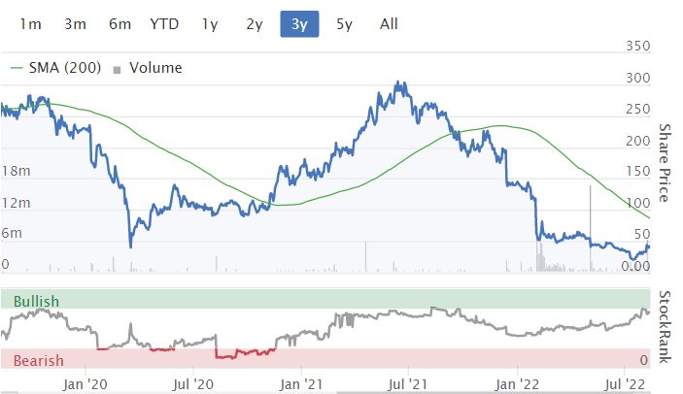Click the green SMA legend line marker
Viewport: 683px width, 394px height.
pyautogui.click(x=20, y=68)
